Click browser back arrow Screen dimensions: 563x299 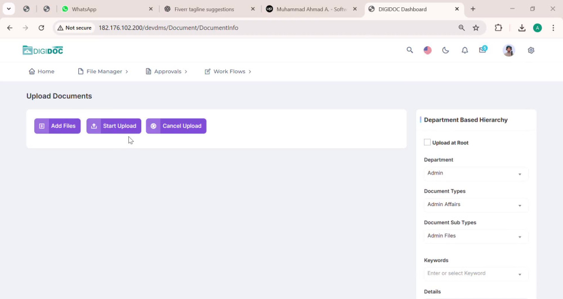point(10,28)
